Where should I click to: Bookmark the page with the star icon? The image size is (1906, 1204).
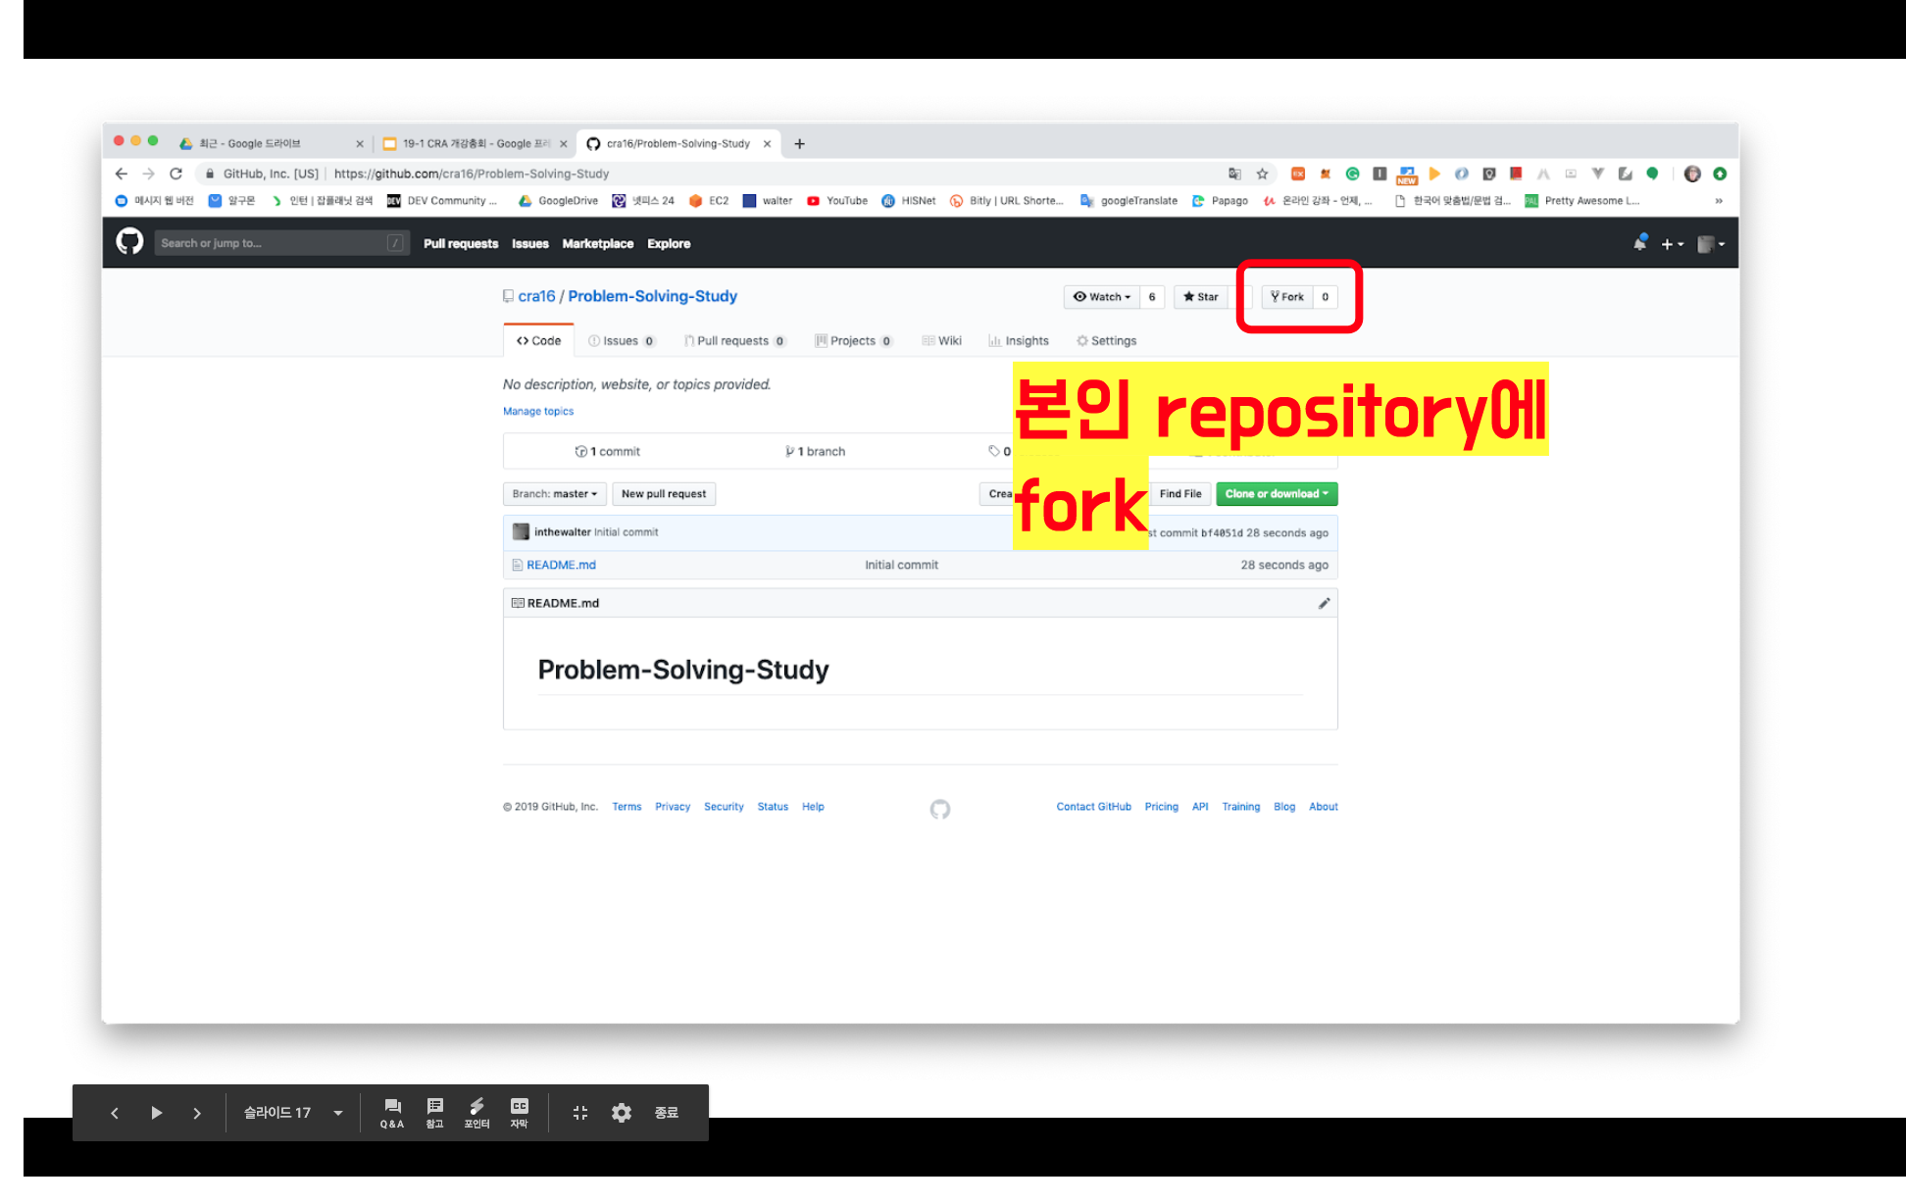point(1262,174)
